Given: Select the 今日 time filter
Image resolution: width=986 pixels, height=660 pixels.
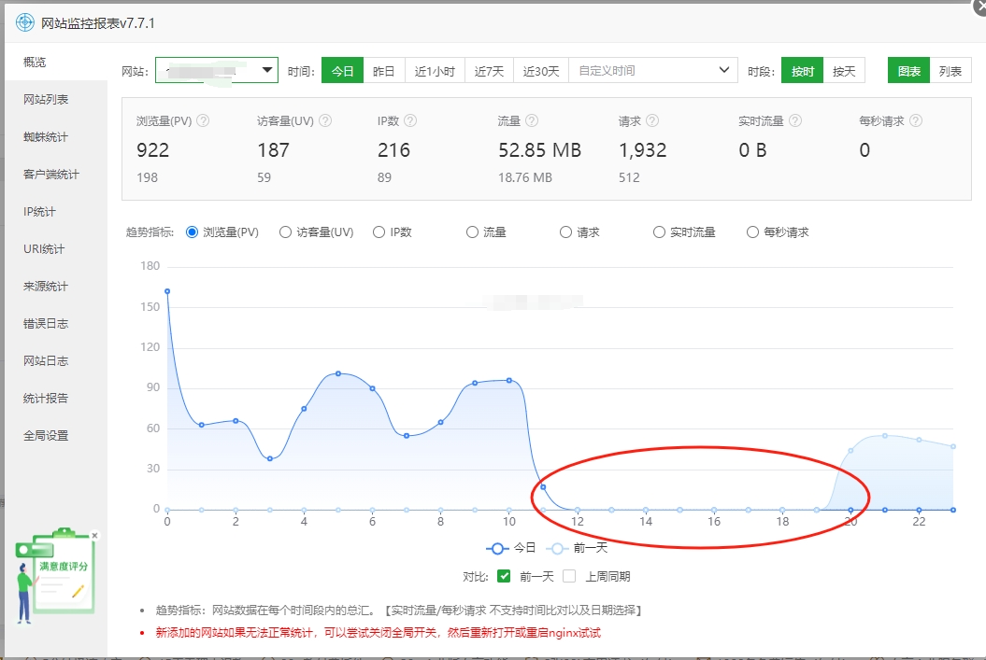Looking at the screenshot, I should point(342,70).
